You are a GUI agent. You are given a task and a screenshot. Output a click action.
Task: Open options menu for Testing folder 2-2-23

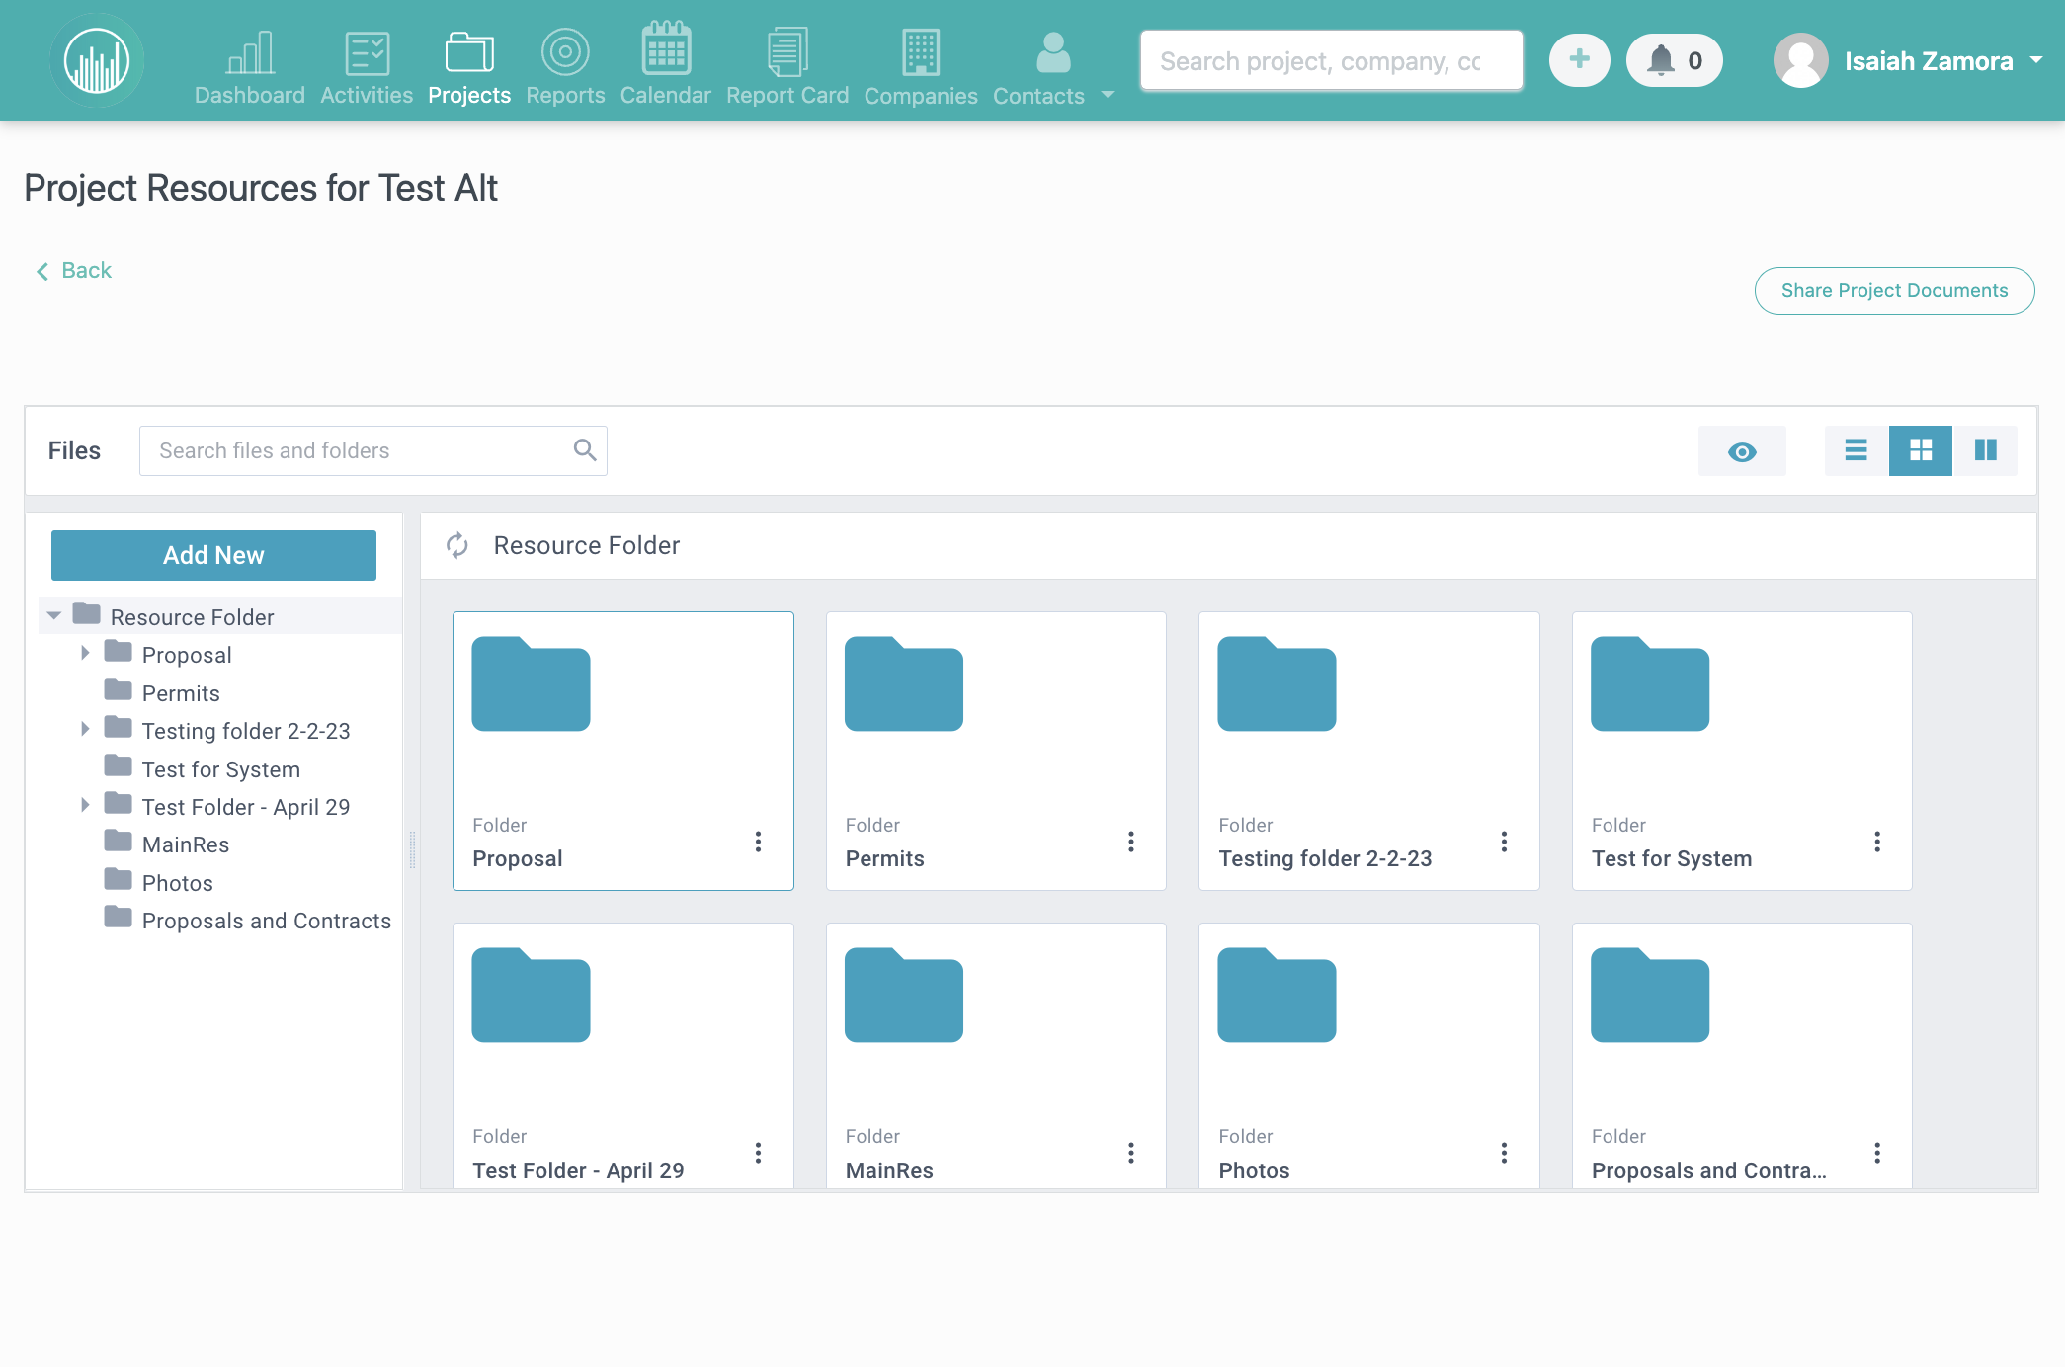1504,842
